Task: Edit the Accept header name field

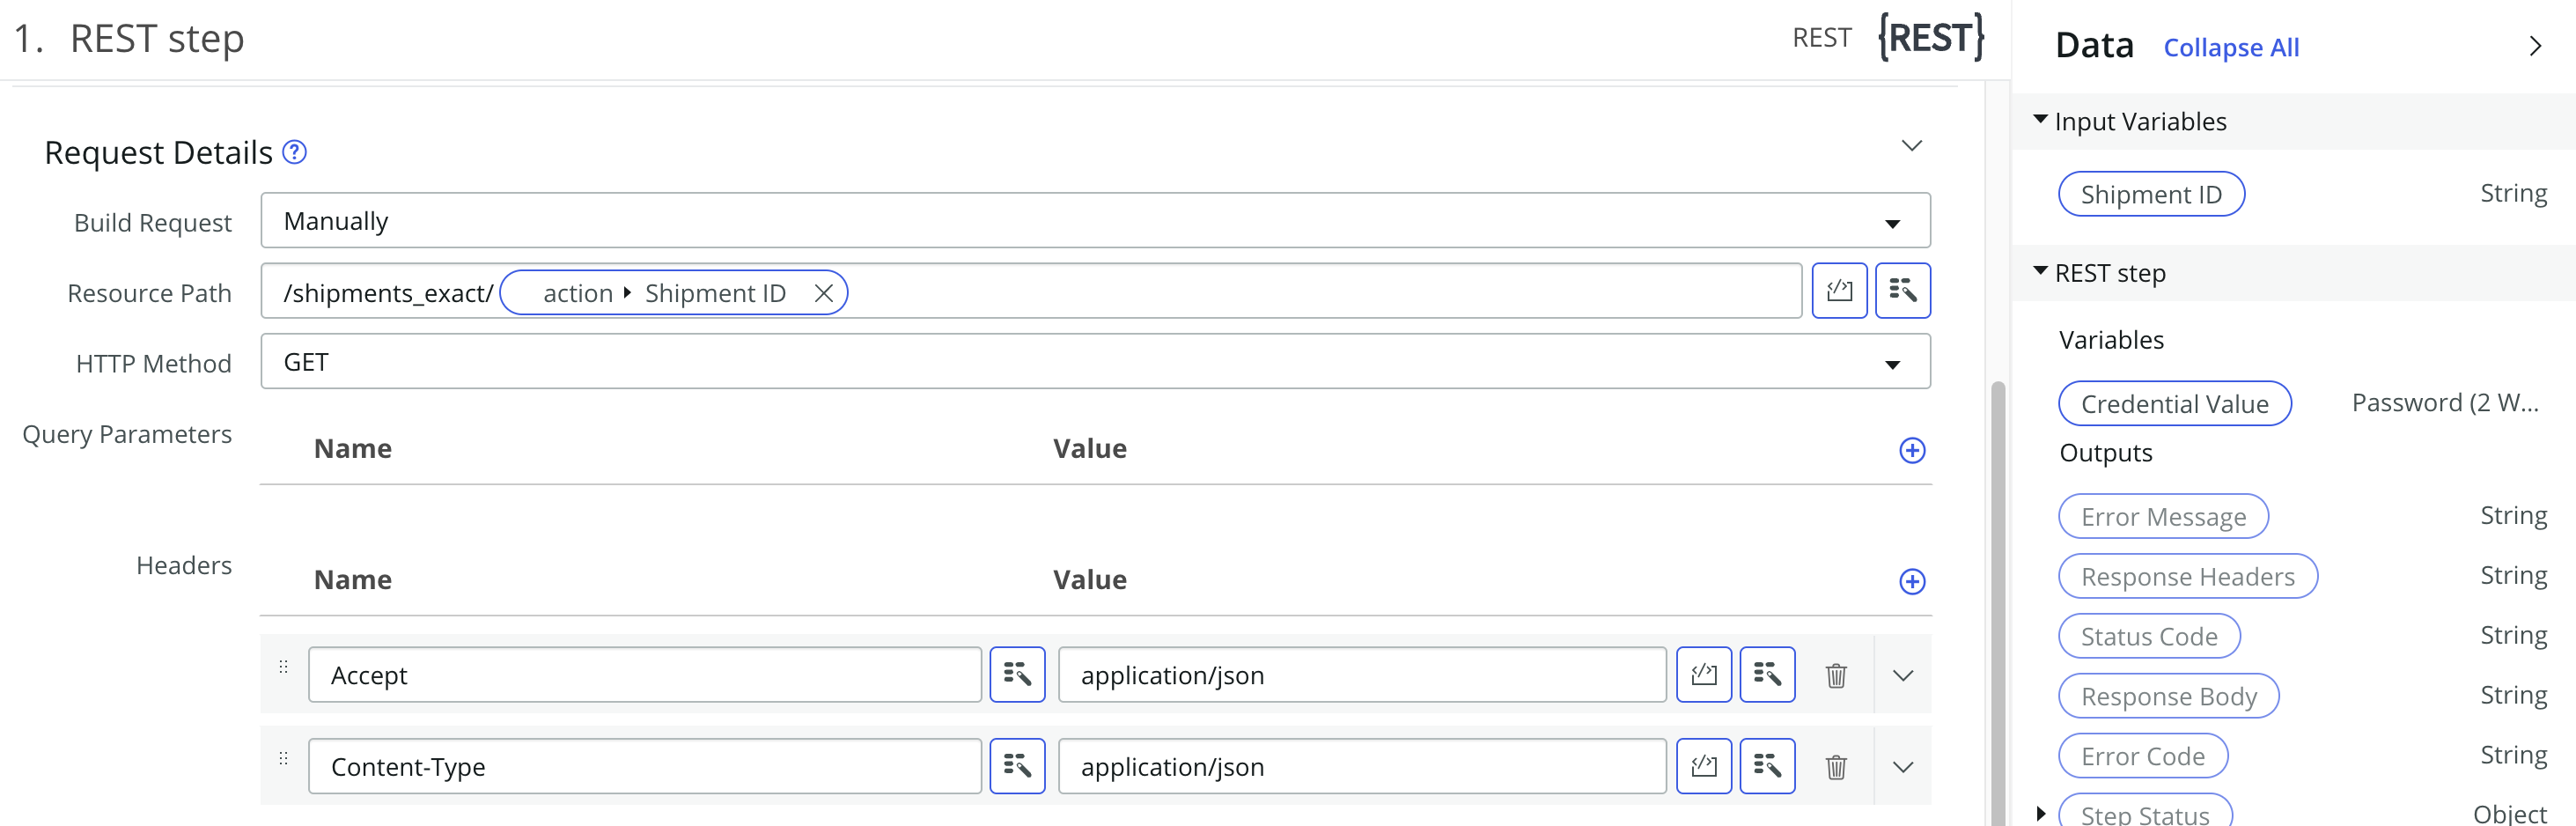Action: pyautogui.click(x=645, y=675)
